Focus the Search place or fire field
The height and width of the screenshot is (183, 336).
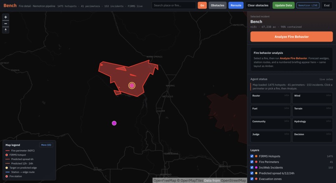173,5
